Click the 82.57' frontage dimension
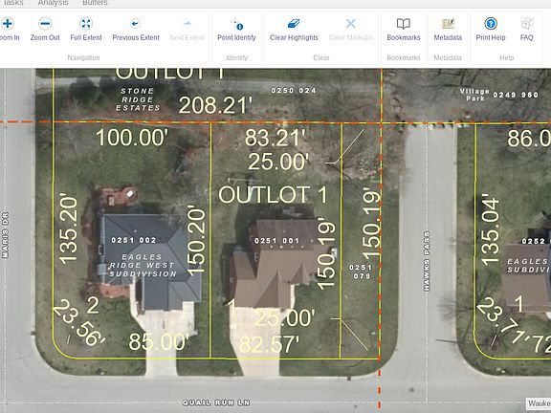Viewport: 551px width, 413px height. [269, 344]
